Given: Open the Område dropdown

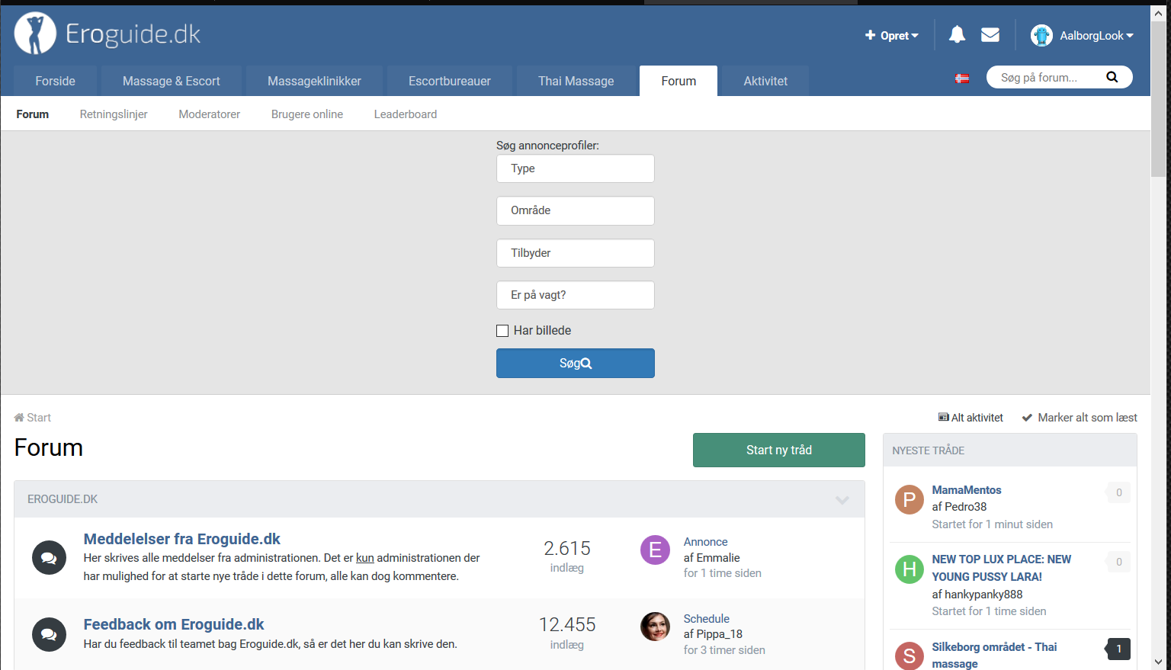Looking at the screenshot, I should [576, 210].
